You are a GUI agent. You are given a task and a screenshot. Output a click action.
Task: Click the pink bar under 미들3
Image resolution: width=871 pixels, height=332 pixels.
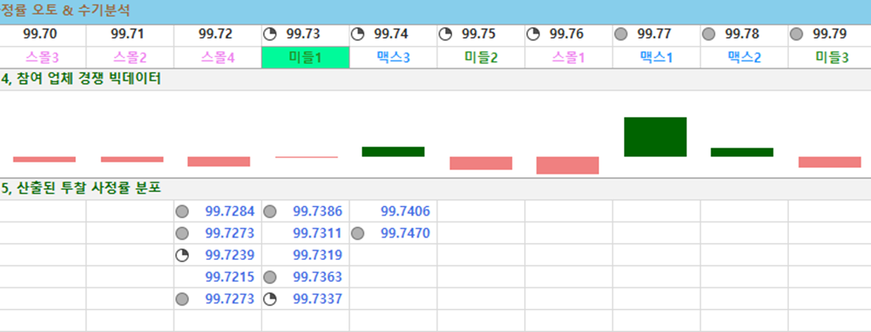[830, 162]
